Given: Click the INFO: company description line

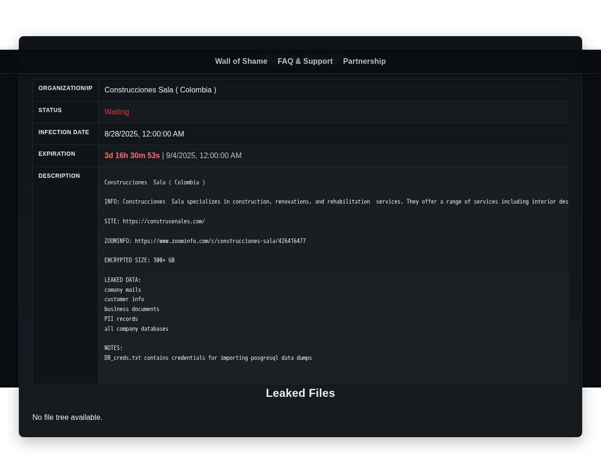Looking at the screenshot, I should coord(336,202).
